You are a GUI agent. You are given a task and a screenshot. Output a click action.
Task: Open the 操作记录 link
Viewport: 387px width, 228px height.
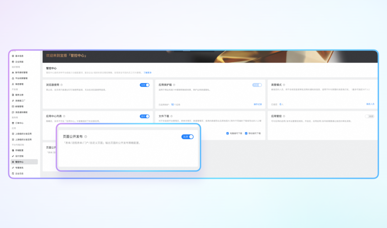258,105
